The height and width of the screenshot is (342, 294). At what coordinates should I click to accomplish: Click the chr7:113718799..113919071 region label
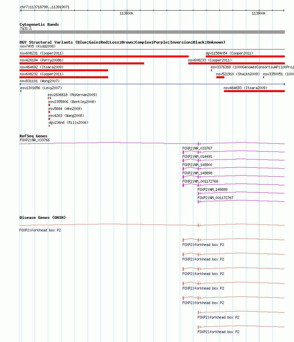point(45,7)
